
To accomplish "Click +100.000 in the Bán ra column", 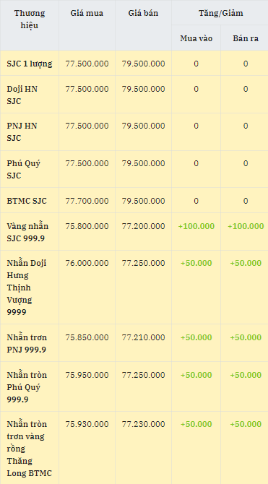I will [x=246, y=226].
